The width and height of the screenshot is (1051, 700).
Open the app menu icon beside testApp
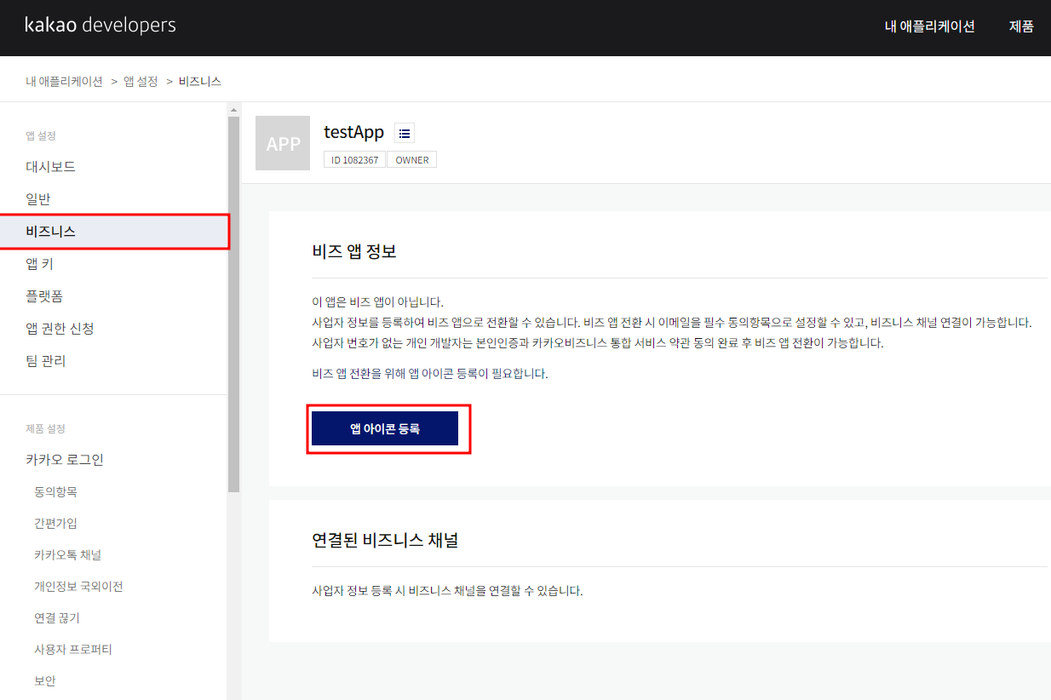[405, 133]
